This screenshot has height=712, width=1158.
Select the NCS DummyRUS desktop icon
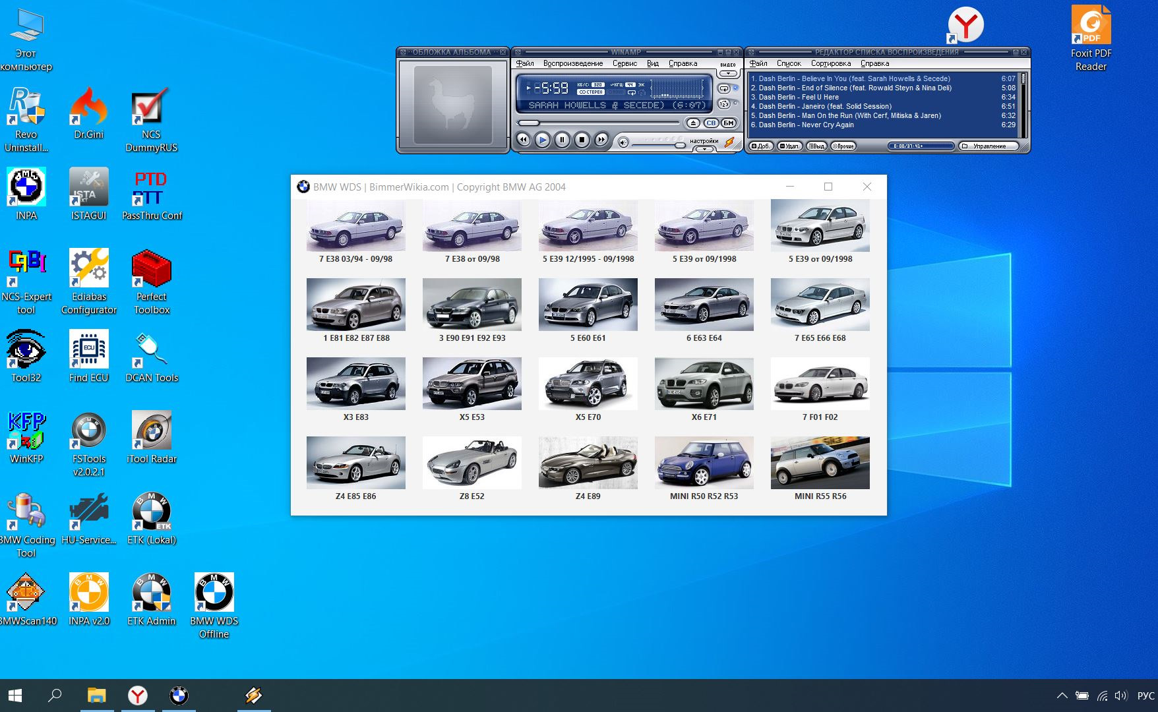(x=152, y=119)
